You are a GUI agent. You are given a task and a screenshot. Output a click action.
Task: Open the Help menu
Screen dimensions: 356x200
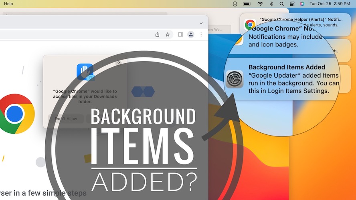(x=8, y=4)
